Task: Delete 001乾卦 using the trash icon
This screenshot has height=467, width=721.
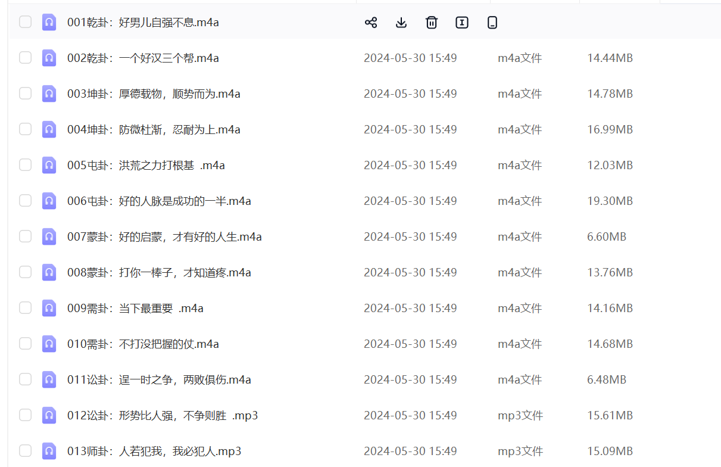Action: point(431,22)
